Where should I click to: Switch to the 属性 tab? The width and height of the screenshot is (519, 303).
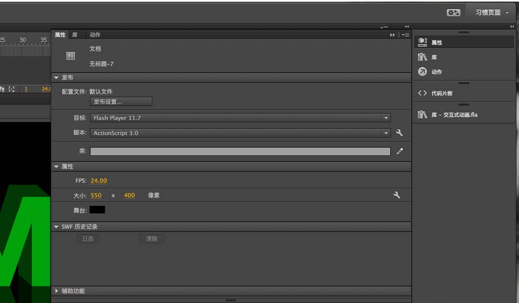(x=60, y=35)
